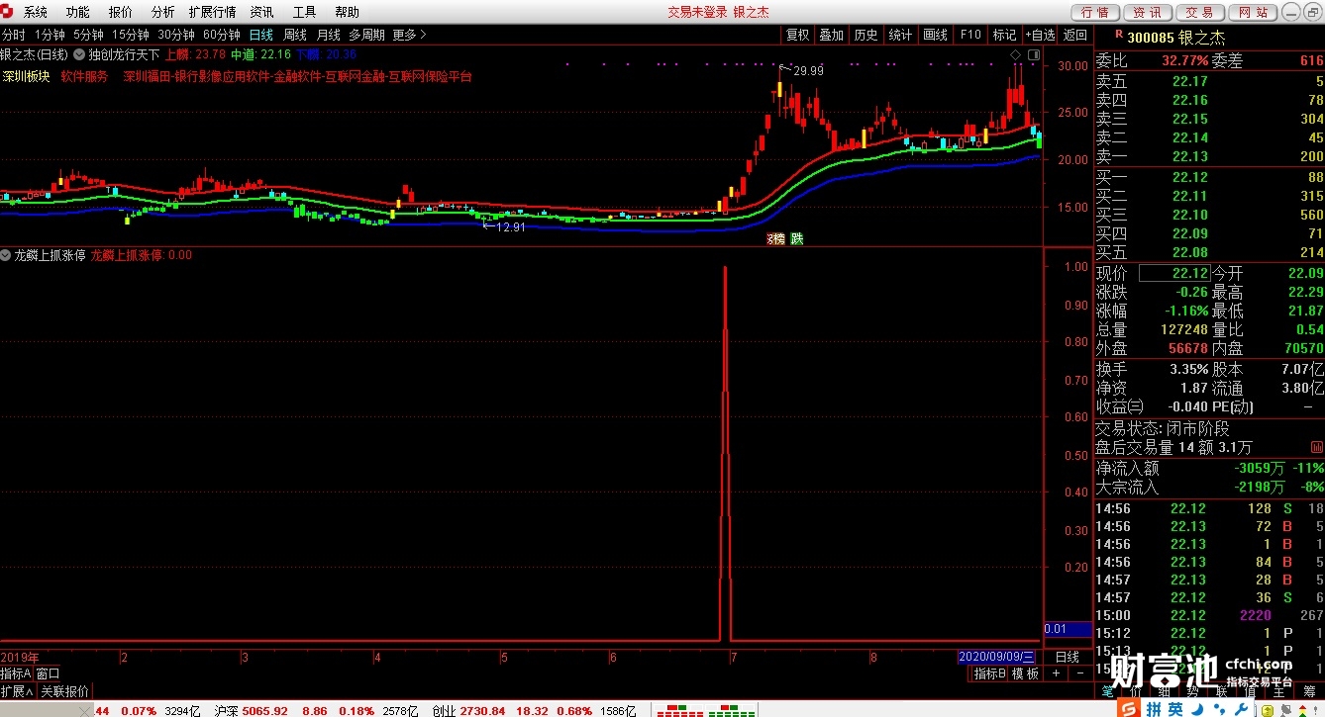Open the 工具 menu

pyautogui.click(x=304, y=12)
